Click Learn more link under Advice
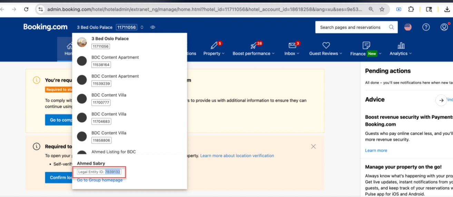The width and height of the screenshot is (453, 197). click(x=376, y=150)
